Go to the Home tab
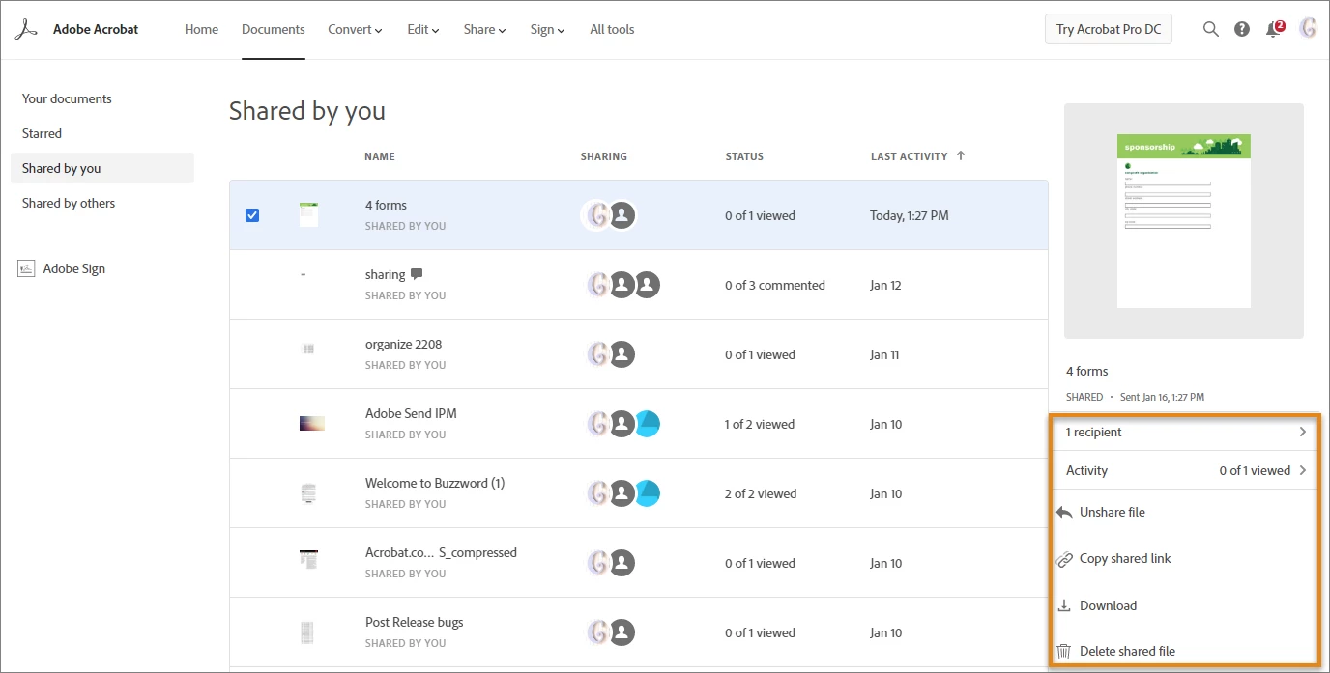 pyautogui.click(x=201, y=29)
